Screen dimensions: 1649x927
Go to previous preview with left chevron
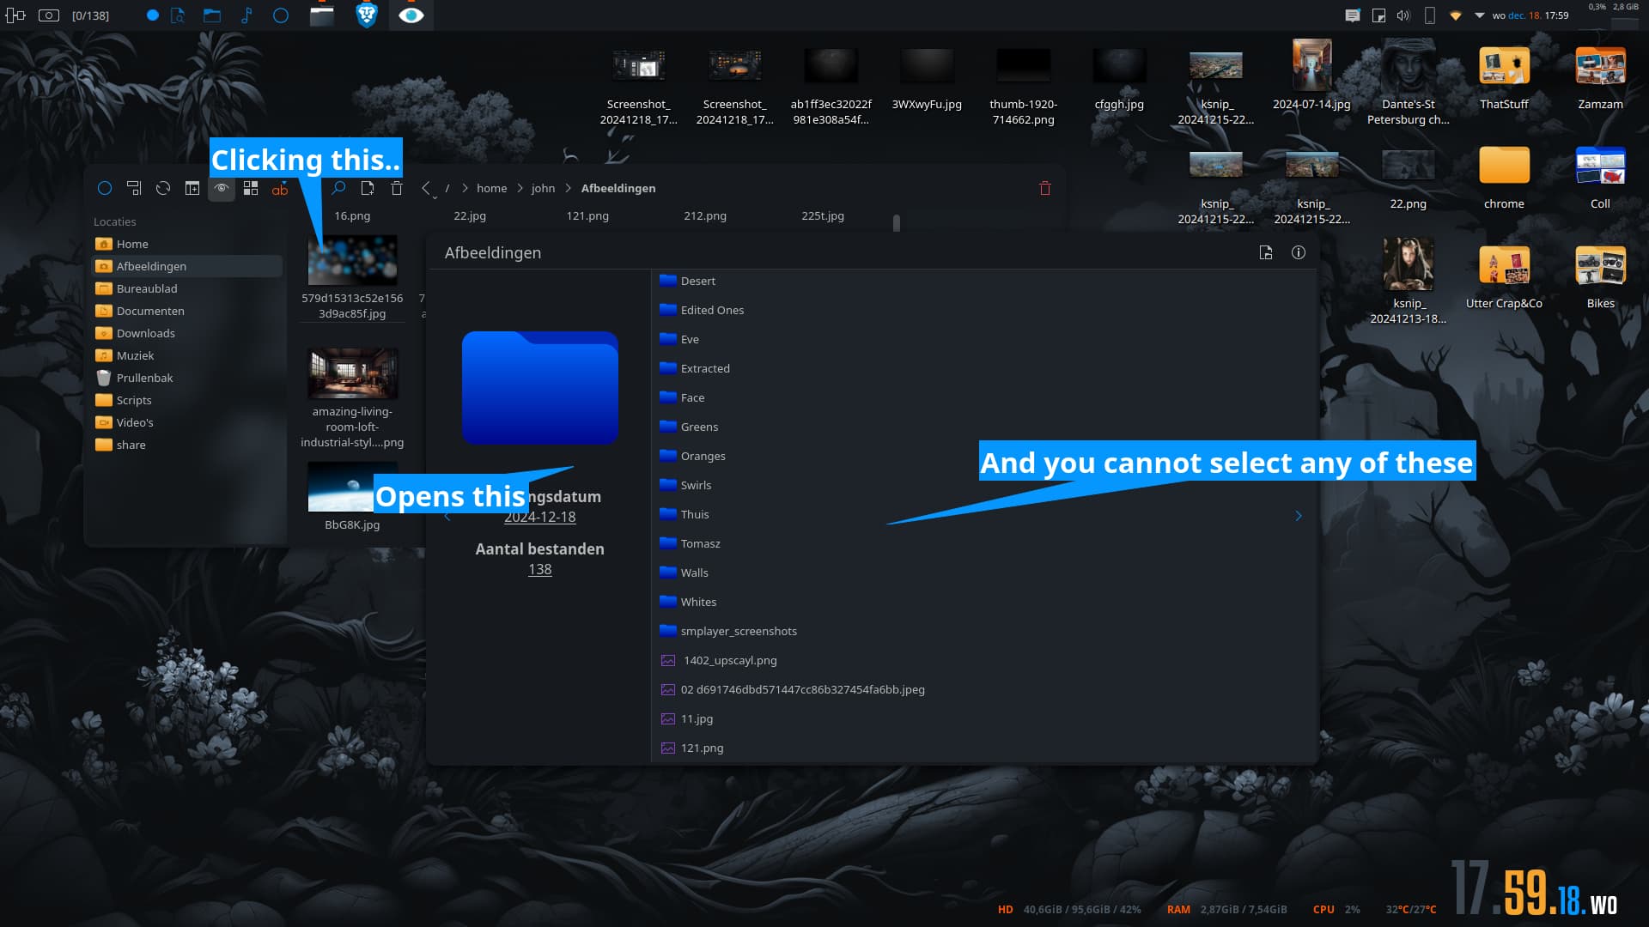(447, 518)
